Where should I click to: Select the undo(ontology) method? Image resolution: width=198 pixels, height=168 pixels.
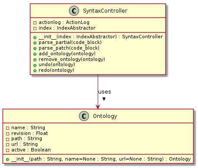pos(57,65)
